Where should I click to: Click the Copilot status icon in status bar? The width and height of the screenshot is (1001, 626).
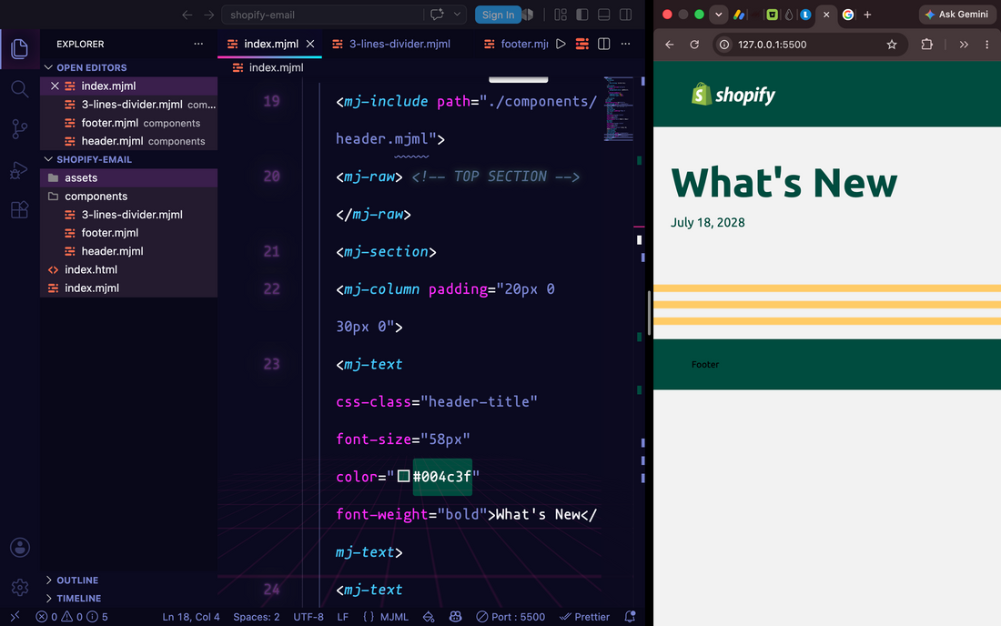tap(455, 617)
